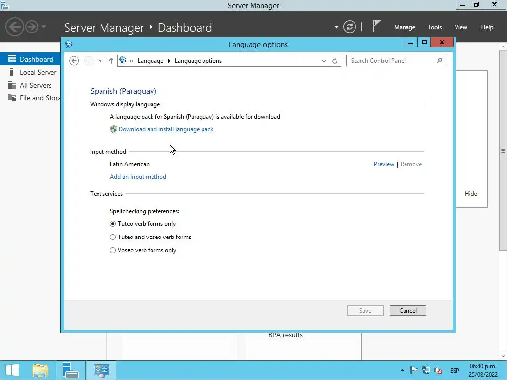The image size is (507, 380).
Task: Cancel the language options changes
Action: 408,311
